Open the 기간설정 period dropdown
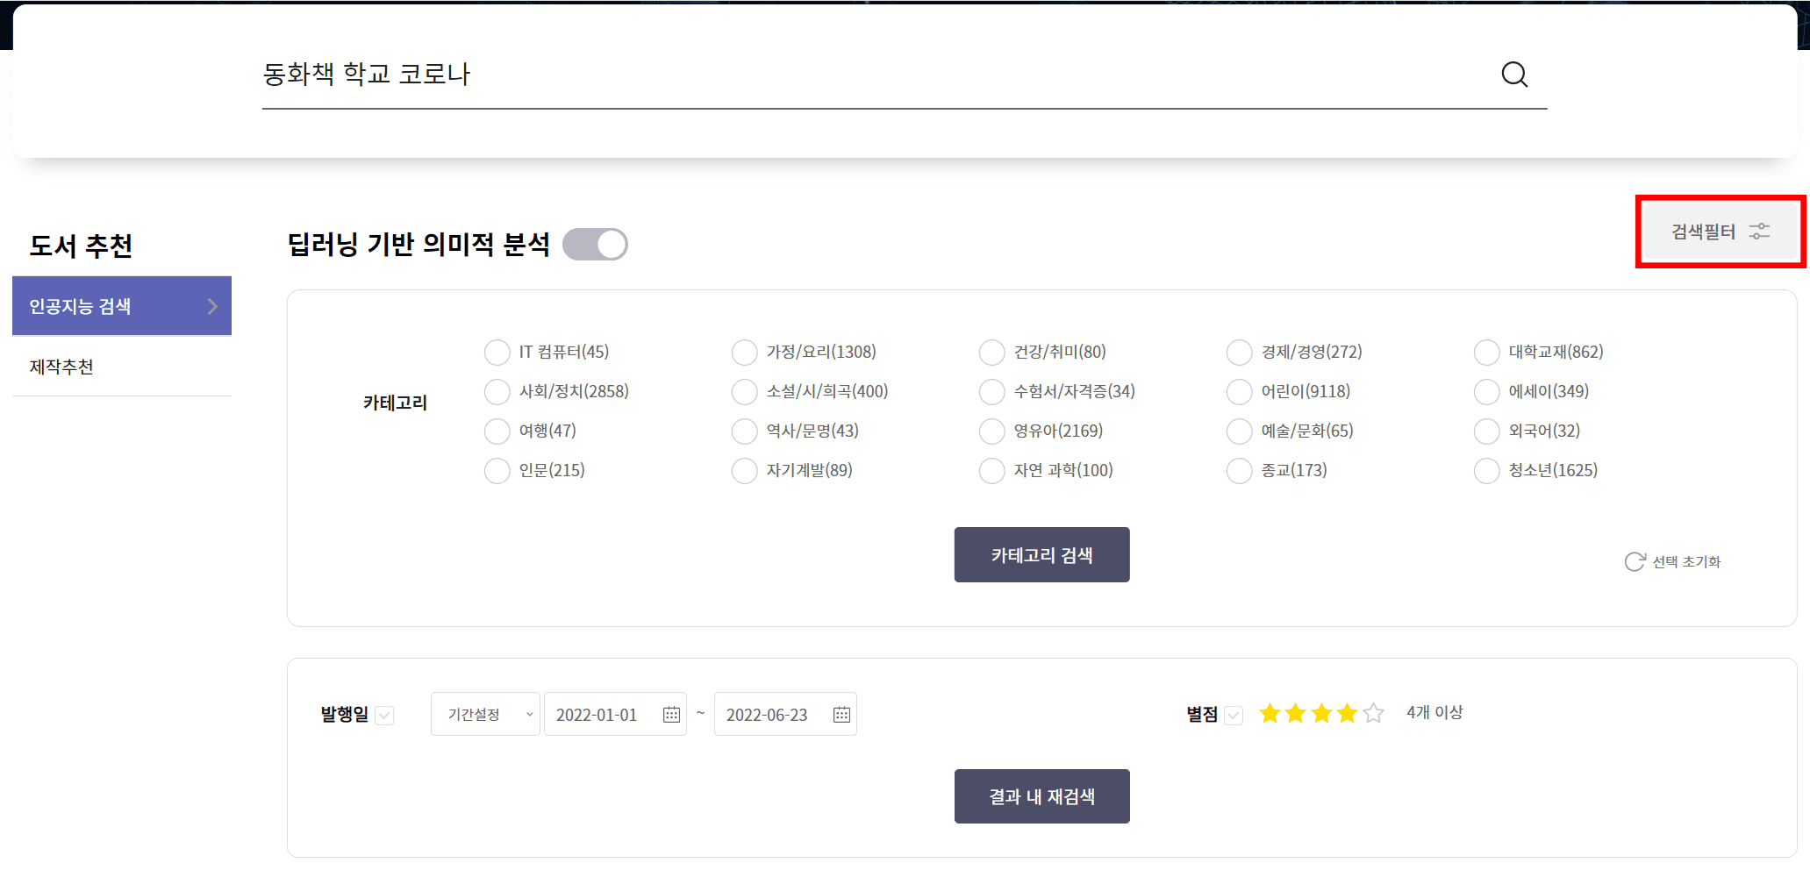The image size is (1810, 870). [x=485, y=714]
